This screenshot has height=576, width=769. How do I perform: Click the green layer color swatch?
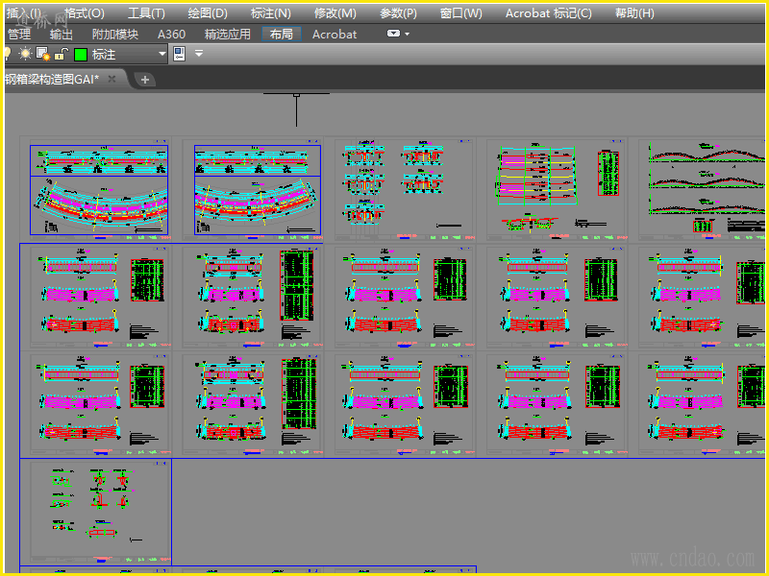pyautogui.click(x=81, y=55)
